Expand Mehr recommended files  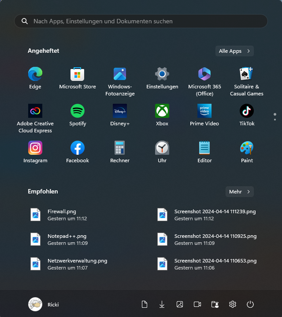coord(240,192)
